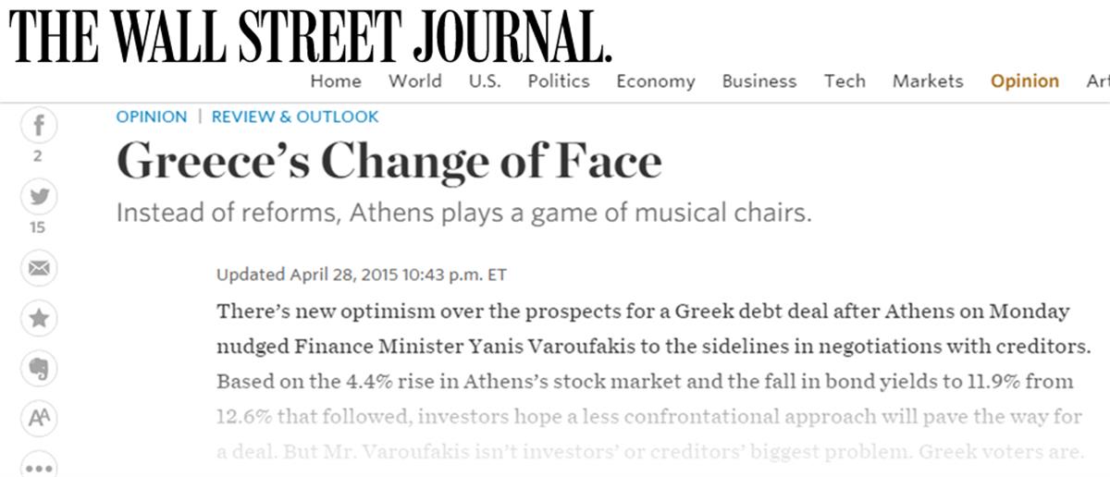1110x477 pixels.
Task: Click The Wall Street Journal logo
Action: point(311,35)
